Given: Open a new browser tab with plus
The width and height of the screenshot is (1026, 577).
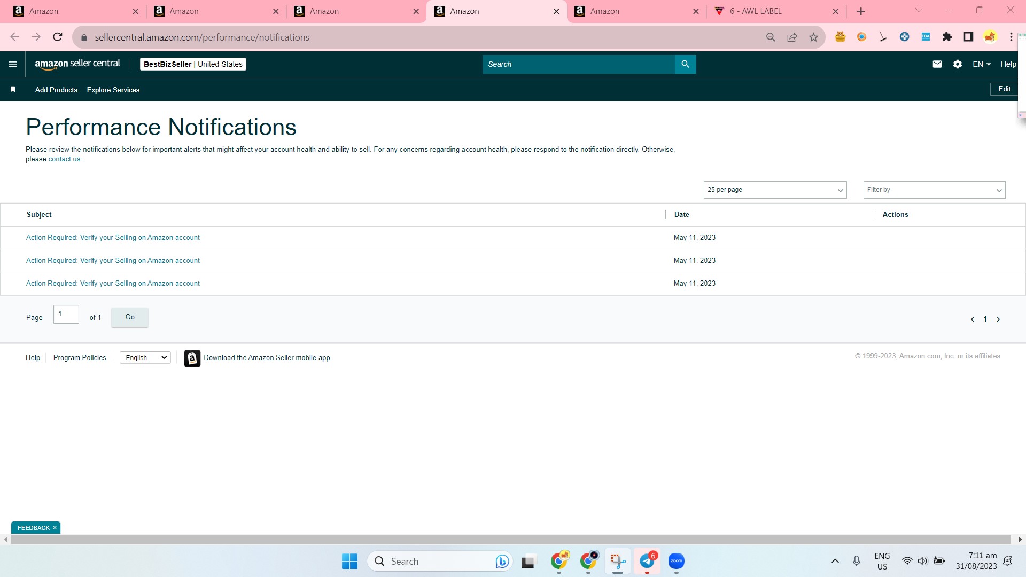Looking at the screenshot, I should [x=860, y=11].
